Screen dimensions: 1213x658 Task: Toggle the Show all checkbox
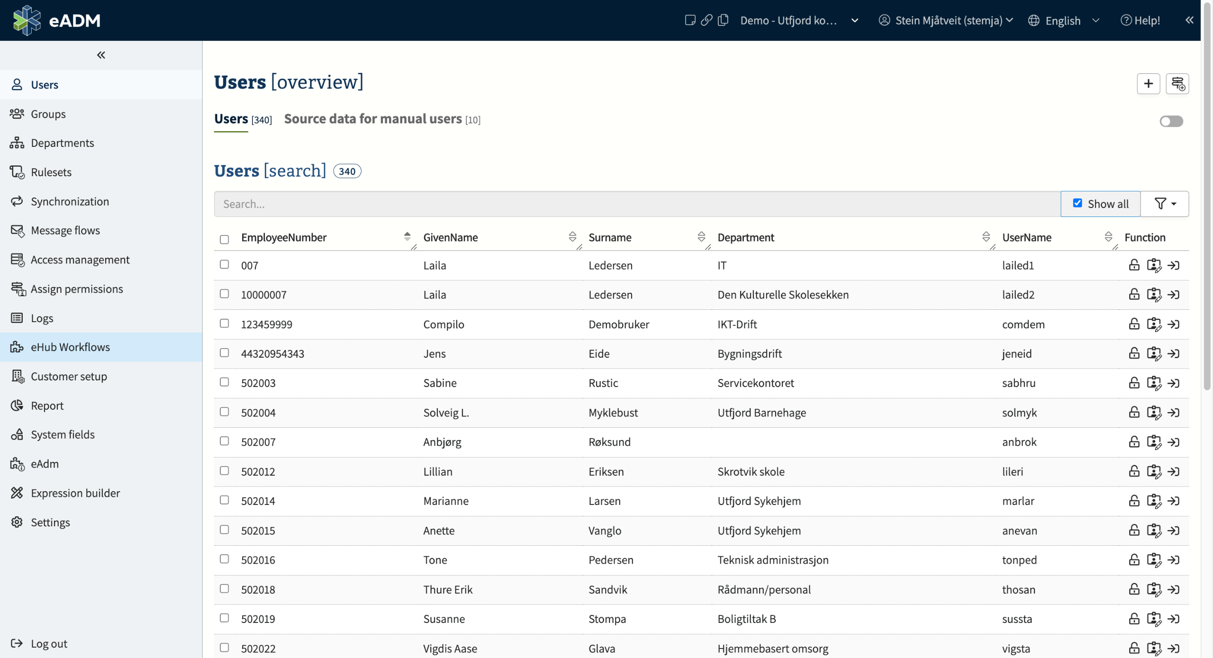tap(1077, 203)
